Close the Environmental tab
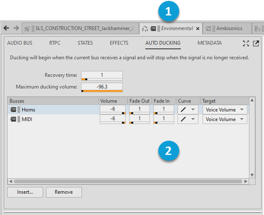The width and height of the screenshot is (264, 215). (x=198, y=29)
